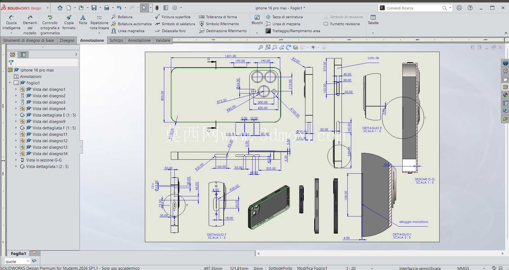
Task: Click the MMGS unit system status
Action: 463,268
